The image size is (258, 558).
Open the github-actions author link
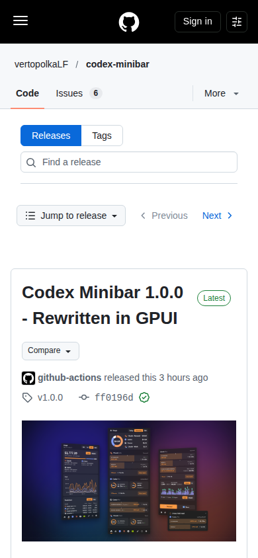tap(69, 378)
